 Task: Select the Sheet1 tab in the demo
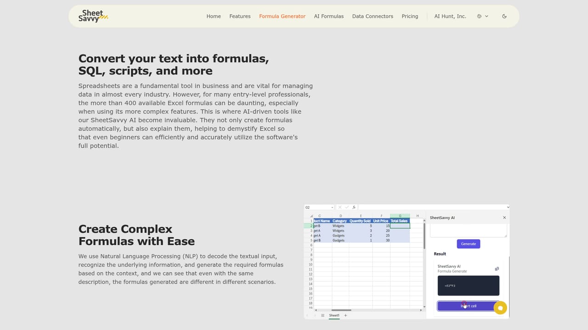334,315
